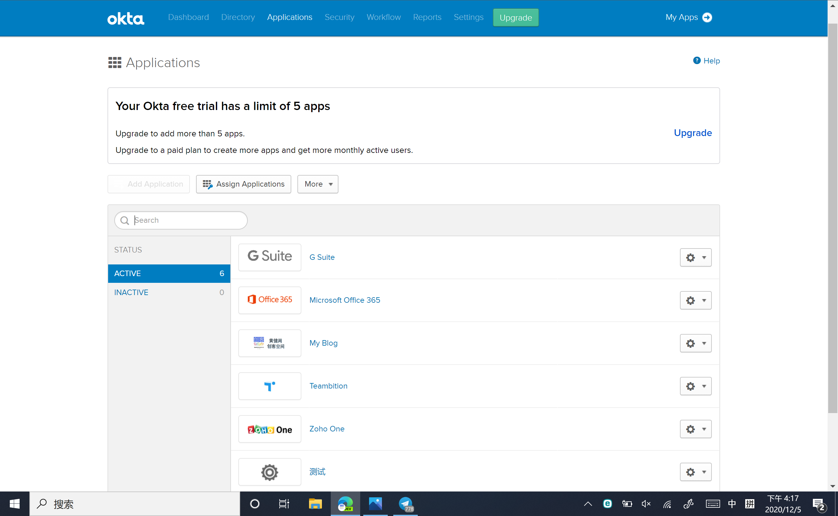Click the Teambition app logo icon
The height and width of the screenshot is (516, 838).
point(270,386)
